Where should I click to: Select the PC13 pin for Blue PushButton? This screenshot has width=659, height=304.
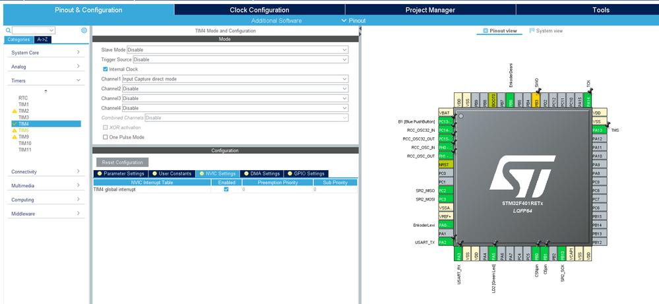pos(446,121)
